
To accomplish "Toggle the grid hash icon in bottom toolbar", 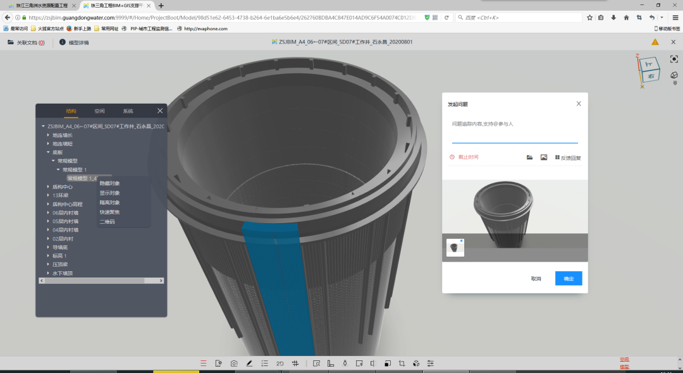I will [x=295, y=364].
